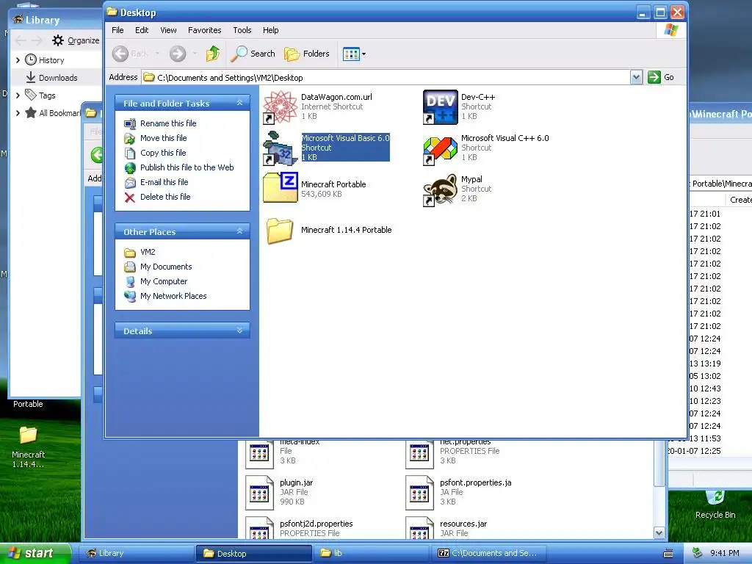Switch to the lib taskbar button
The image size is (752, 564).
click(x=371, y=553)
